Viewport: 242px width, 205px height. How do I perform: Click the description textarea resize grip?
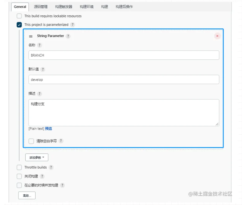click(217, 124)
